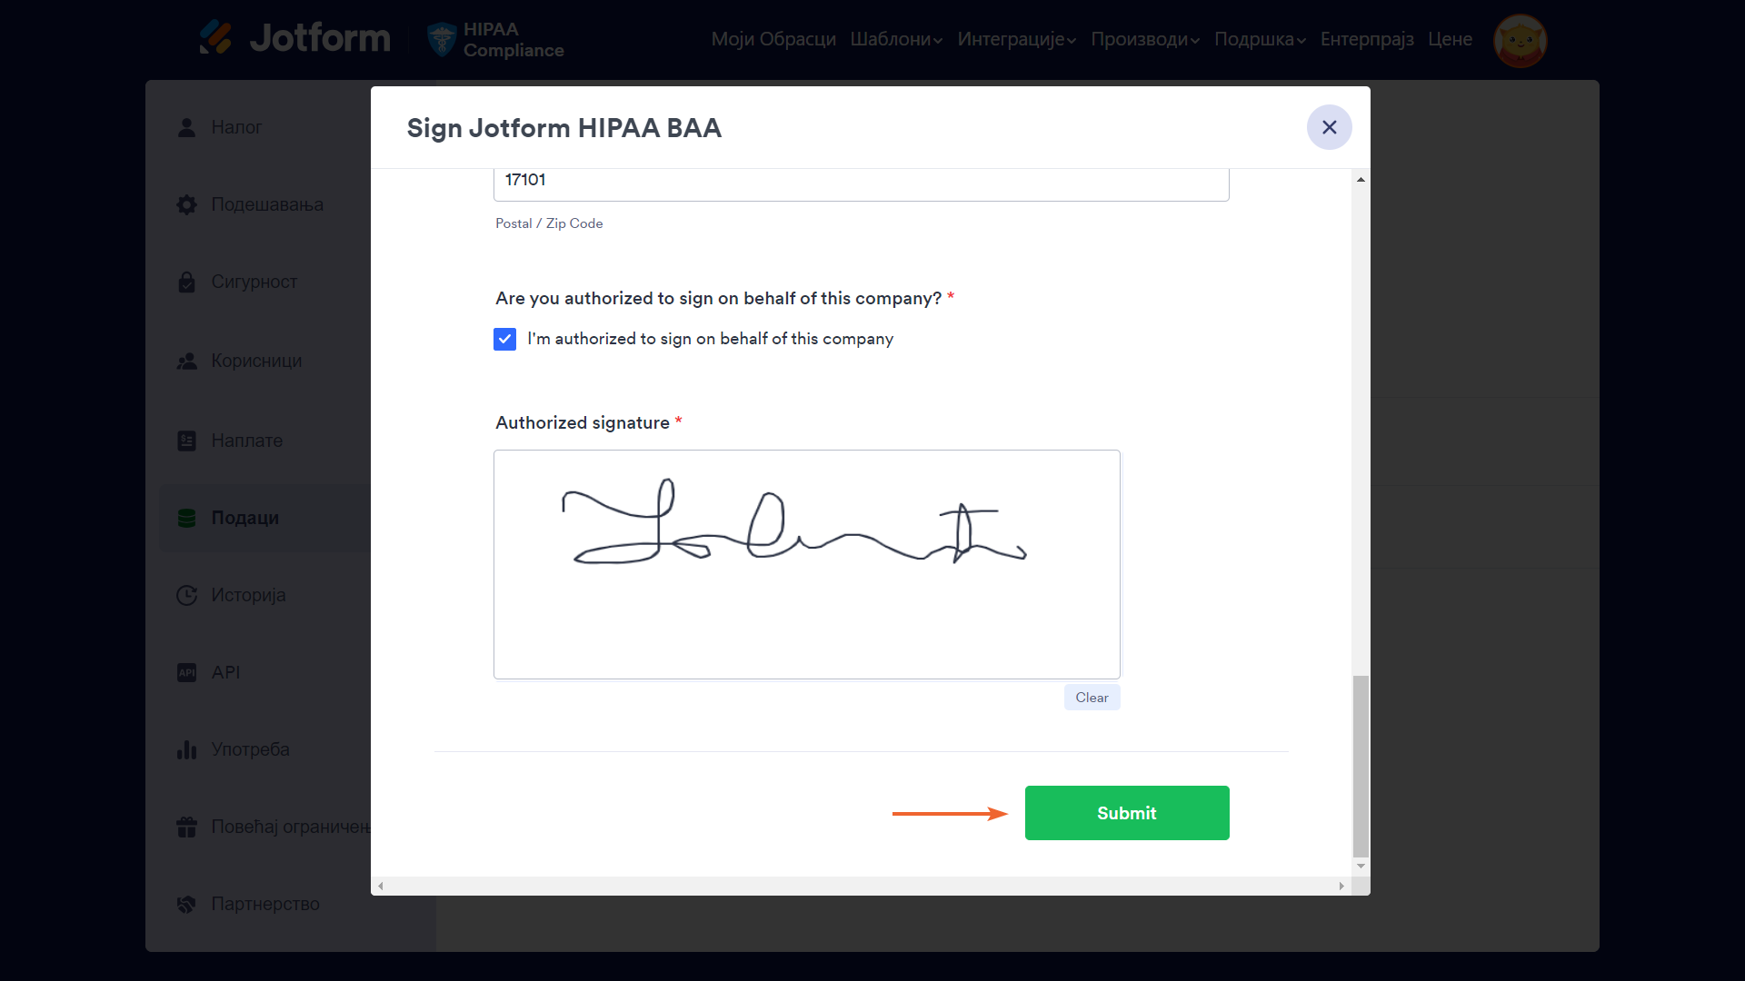Click the Jotform logo icon
The width and height of the screenshot is (1745, 981).
click(215, 37)
